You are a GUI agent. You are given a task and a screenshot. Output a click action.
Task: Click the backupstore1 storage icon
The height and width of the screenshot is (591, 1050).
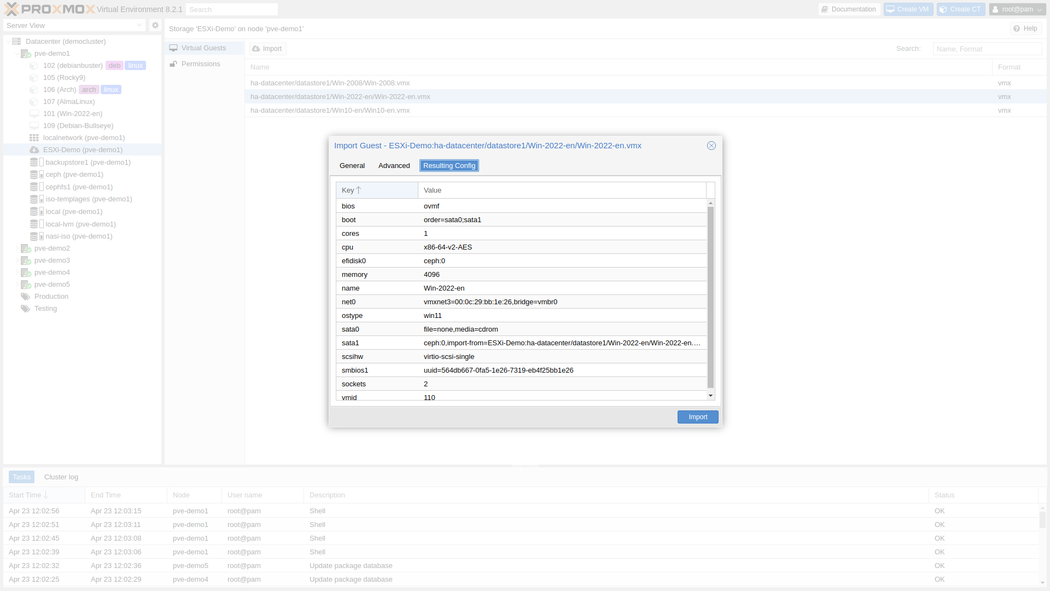tap(34, 163)
